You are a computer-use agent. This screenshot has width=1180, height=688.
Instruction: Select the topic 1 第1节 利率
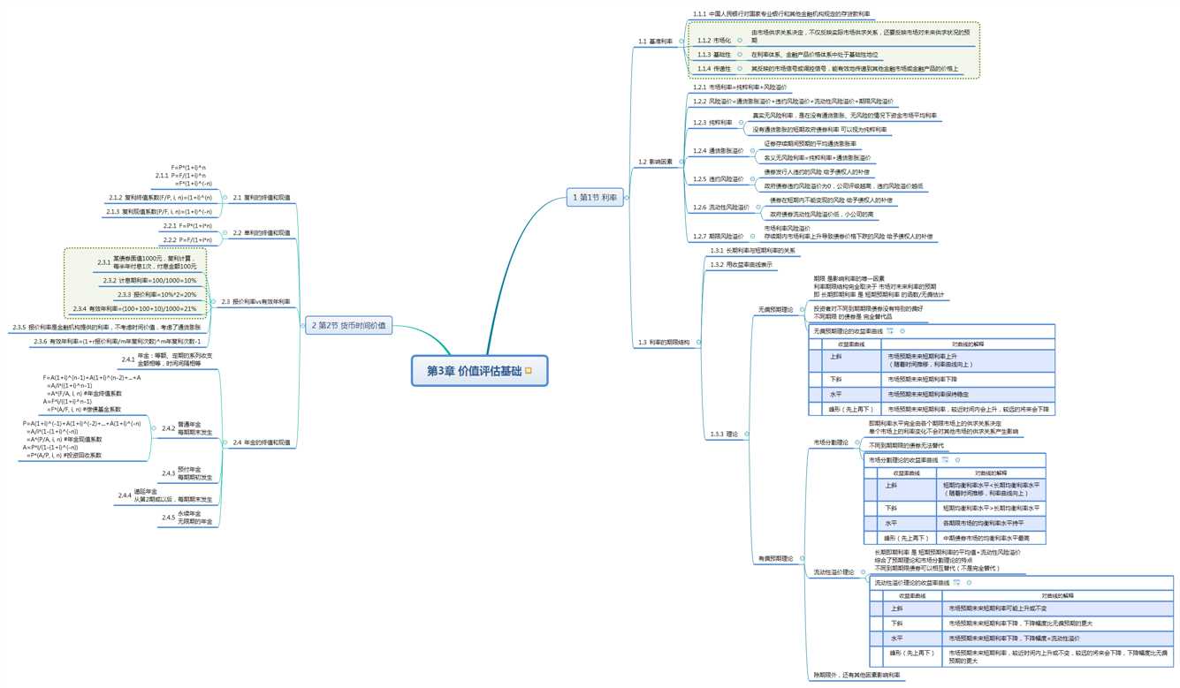click(x=598, y=199)
